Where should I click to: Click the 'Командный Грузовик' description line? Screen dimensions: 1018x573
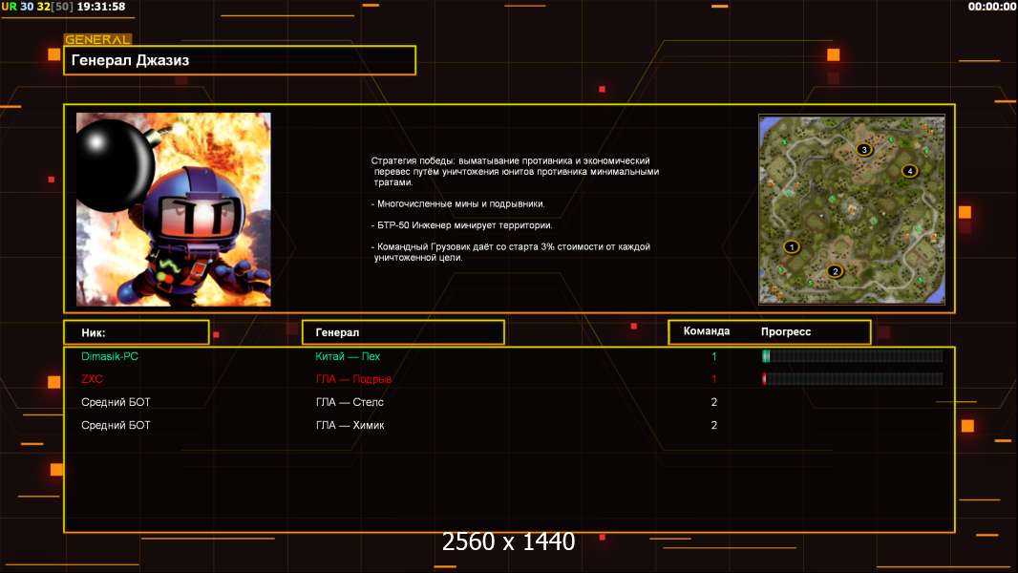510,252
